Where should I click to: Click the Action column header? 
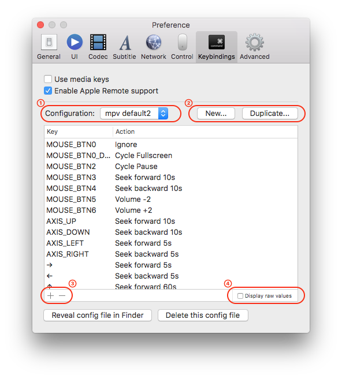205,132
